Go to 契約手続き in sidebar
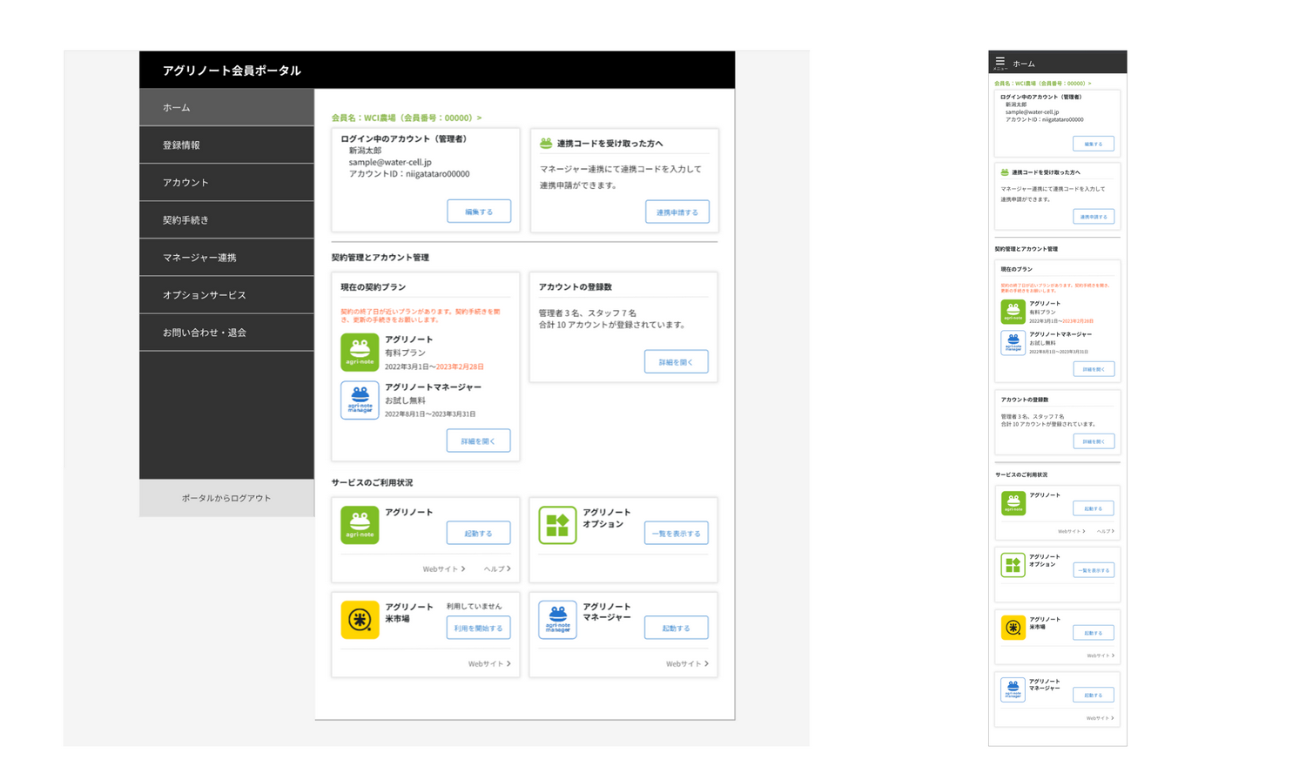The image size is (1306, 780). [x=226, y=219]
